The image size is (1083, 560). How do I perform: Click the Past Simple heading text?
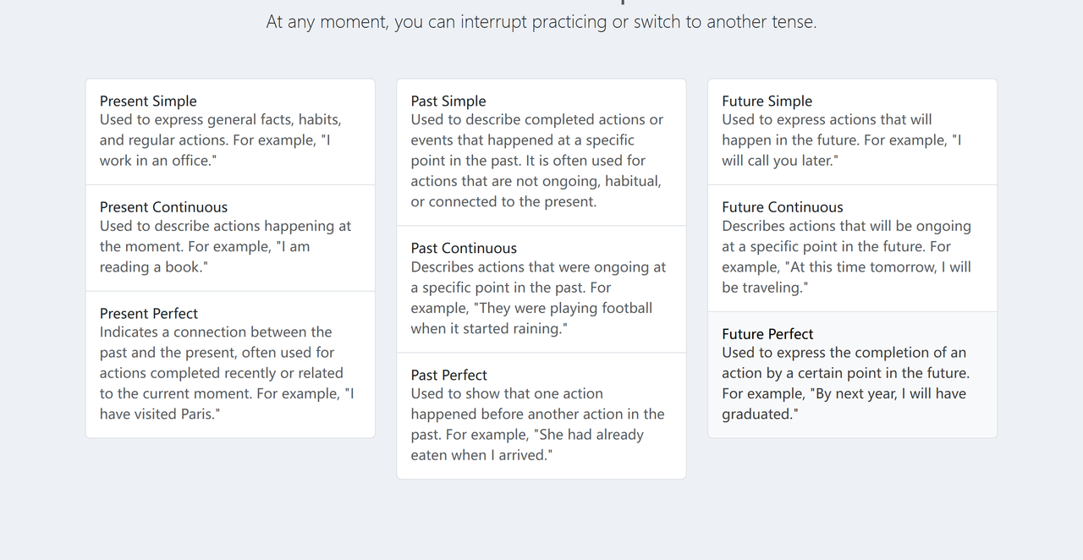(448, 101)
